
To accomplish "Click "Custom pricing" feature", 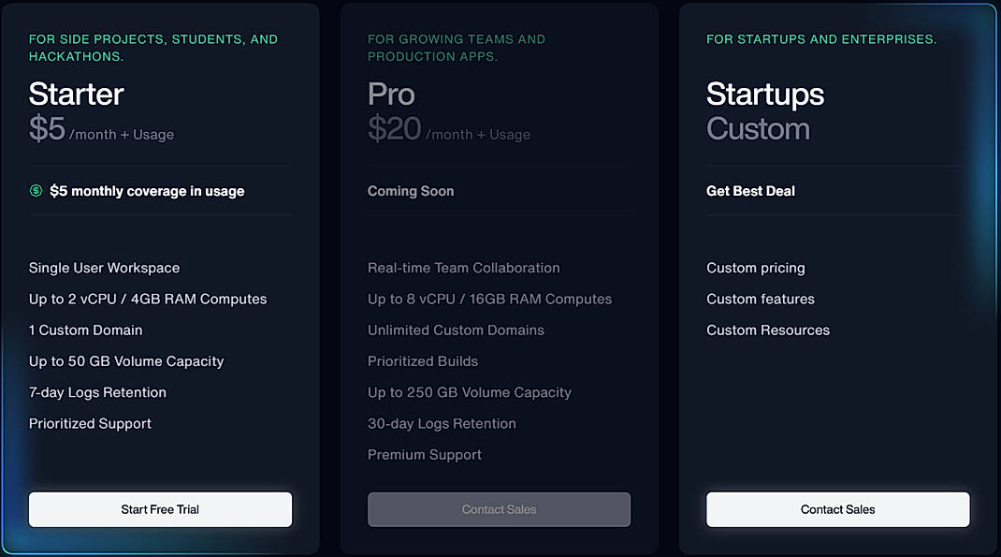I will point(755,268).
